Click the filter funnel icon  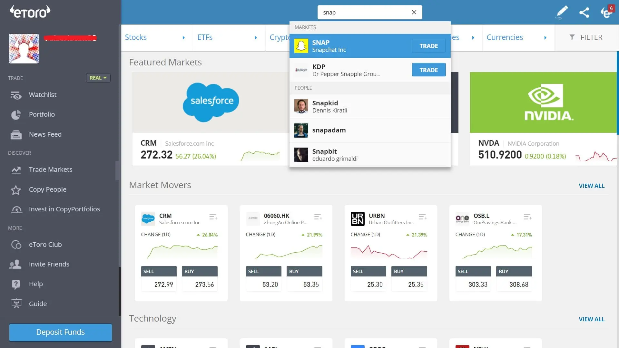tap(572, 37)
